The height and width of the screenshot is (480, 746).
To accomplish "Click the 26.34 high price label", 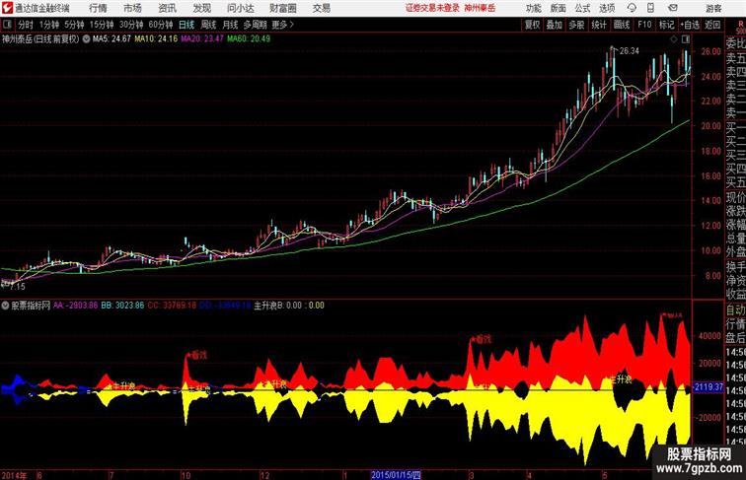I will tap(629, 51).
